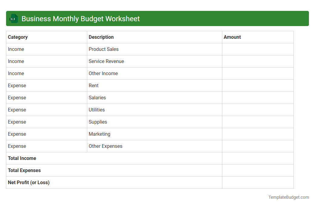Click the Amount column header

(x=232, y=37)
